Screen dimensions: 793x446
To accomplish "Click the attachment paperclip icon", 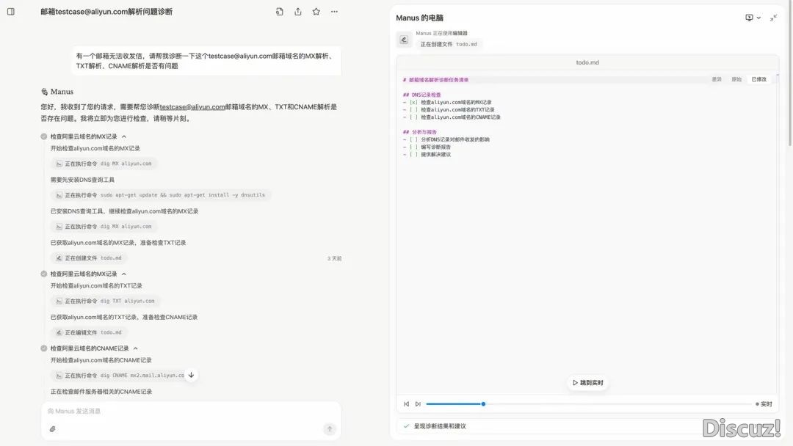I will [x=53, y=429].
